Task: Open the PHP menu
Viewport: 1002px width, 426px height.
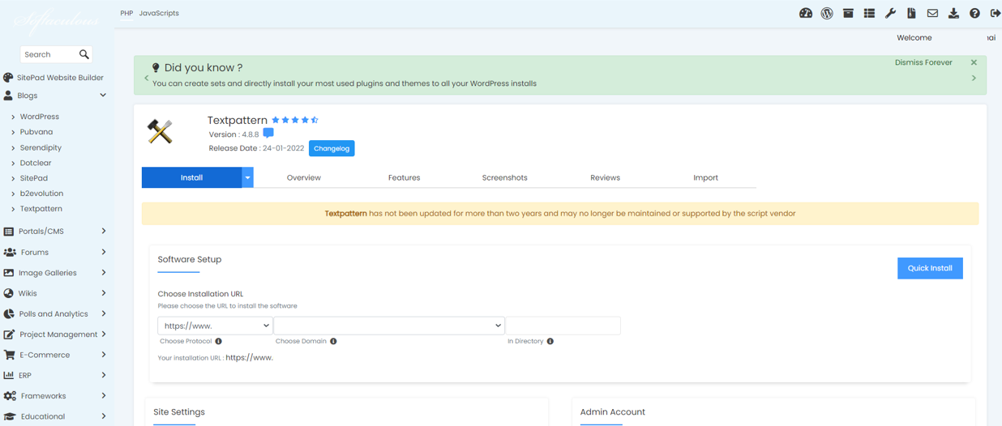Action: pyautogui.click(x=126, y=13)
